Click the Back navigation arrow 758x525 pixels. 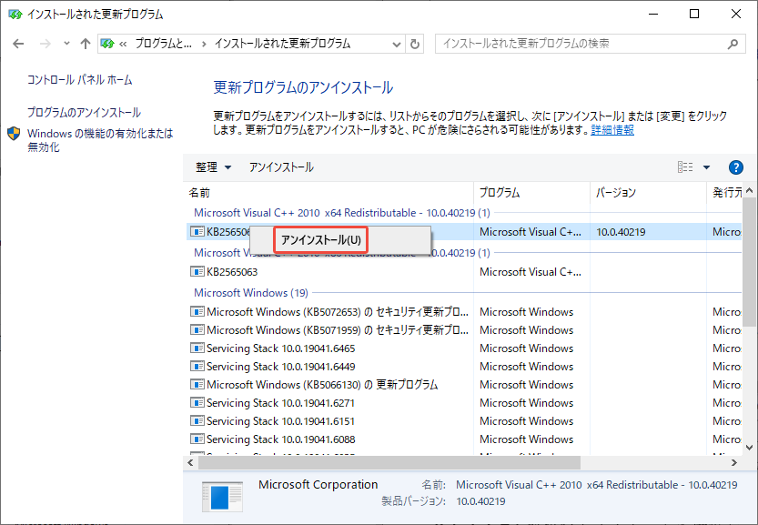(x=18, y=43)
